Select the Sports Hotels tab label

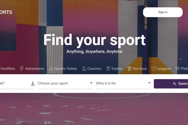pos(66,68)
